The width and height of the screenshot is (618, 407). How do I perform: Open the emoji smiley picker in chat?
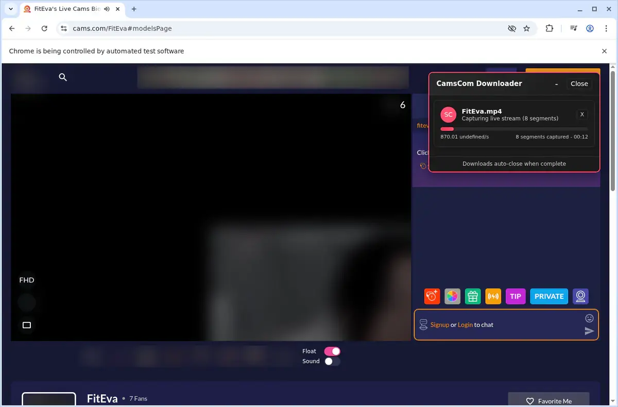pos(590,318)
